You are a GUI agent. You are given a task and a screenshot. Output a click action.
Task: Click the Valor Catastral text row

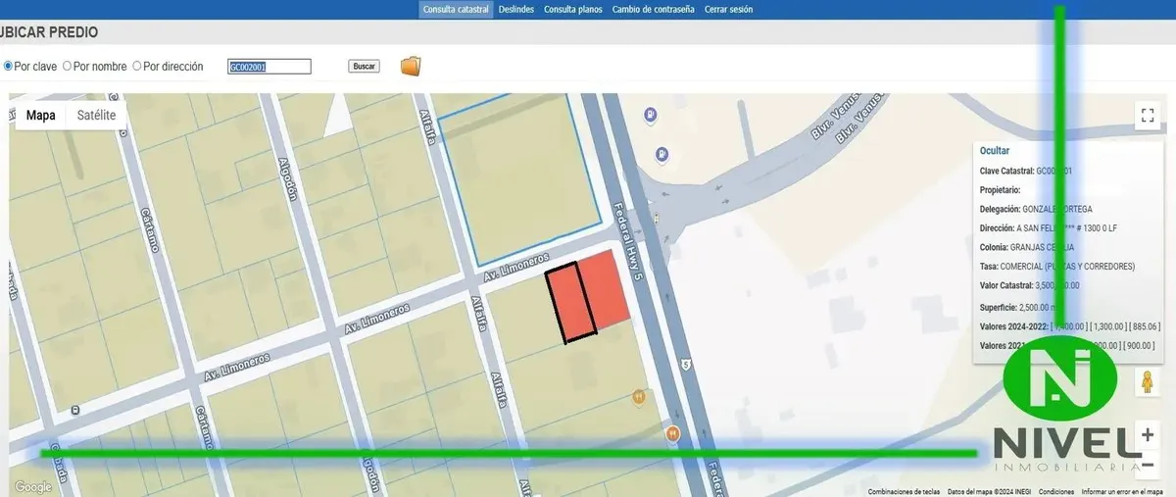click(1029, 286)
